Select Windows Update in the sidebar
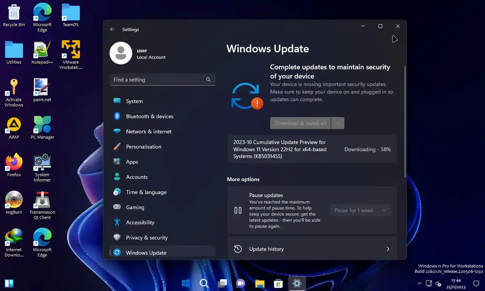Viewport: 485px width, 291px height. click(x=163, y=252)
